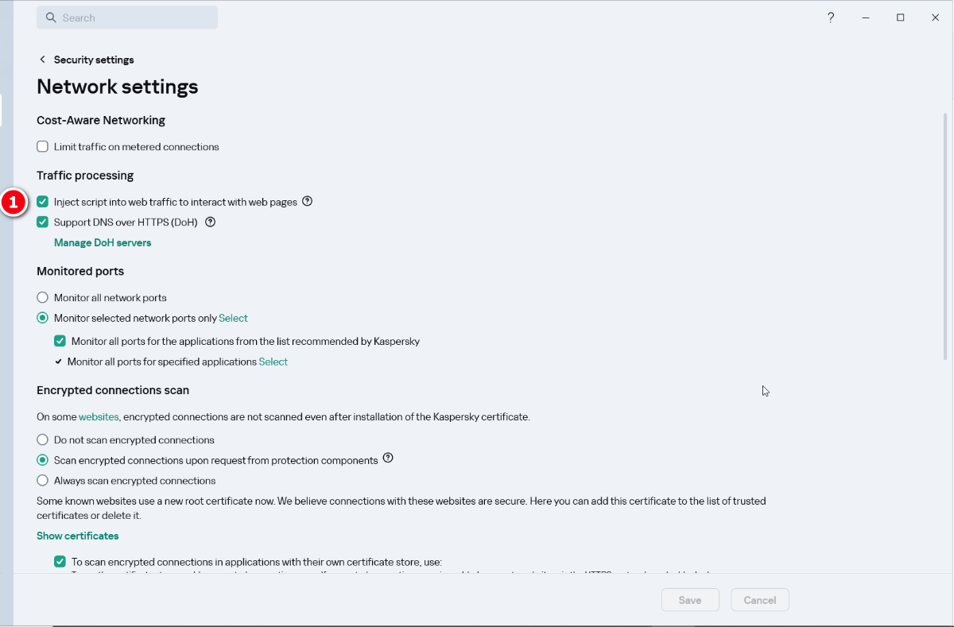Image resolution: width=954 pixels, height=627 pixels.
Task: Select Monitor all network ports option
Action: pos(43,298)
